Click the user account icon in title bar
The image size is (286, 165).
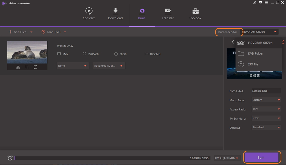tap(255, 3)
